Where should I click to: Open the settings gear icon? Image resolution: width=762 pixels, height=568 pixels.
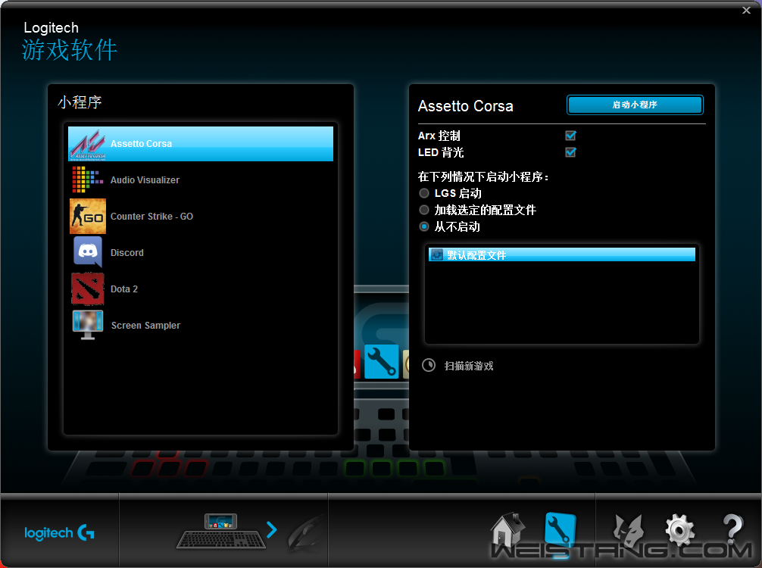point(680,529)
